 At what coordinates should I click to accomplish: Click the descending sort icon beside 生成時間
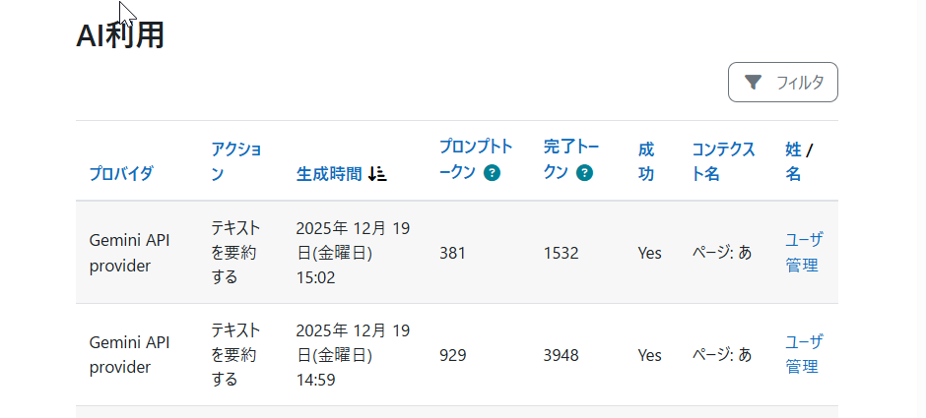coord(377,174)
